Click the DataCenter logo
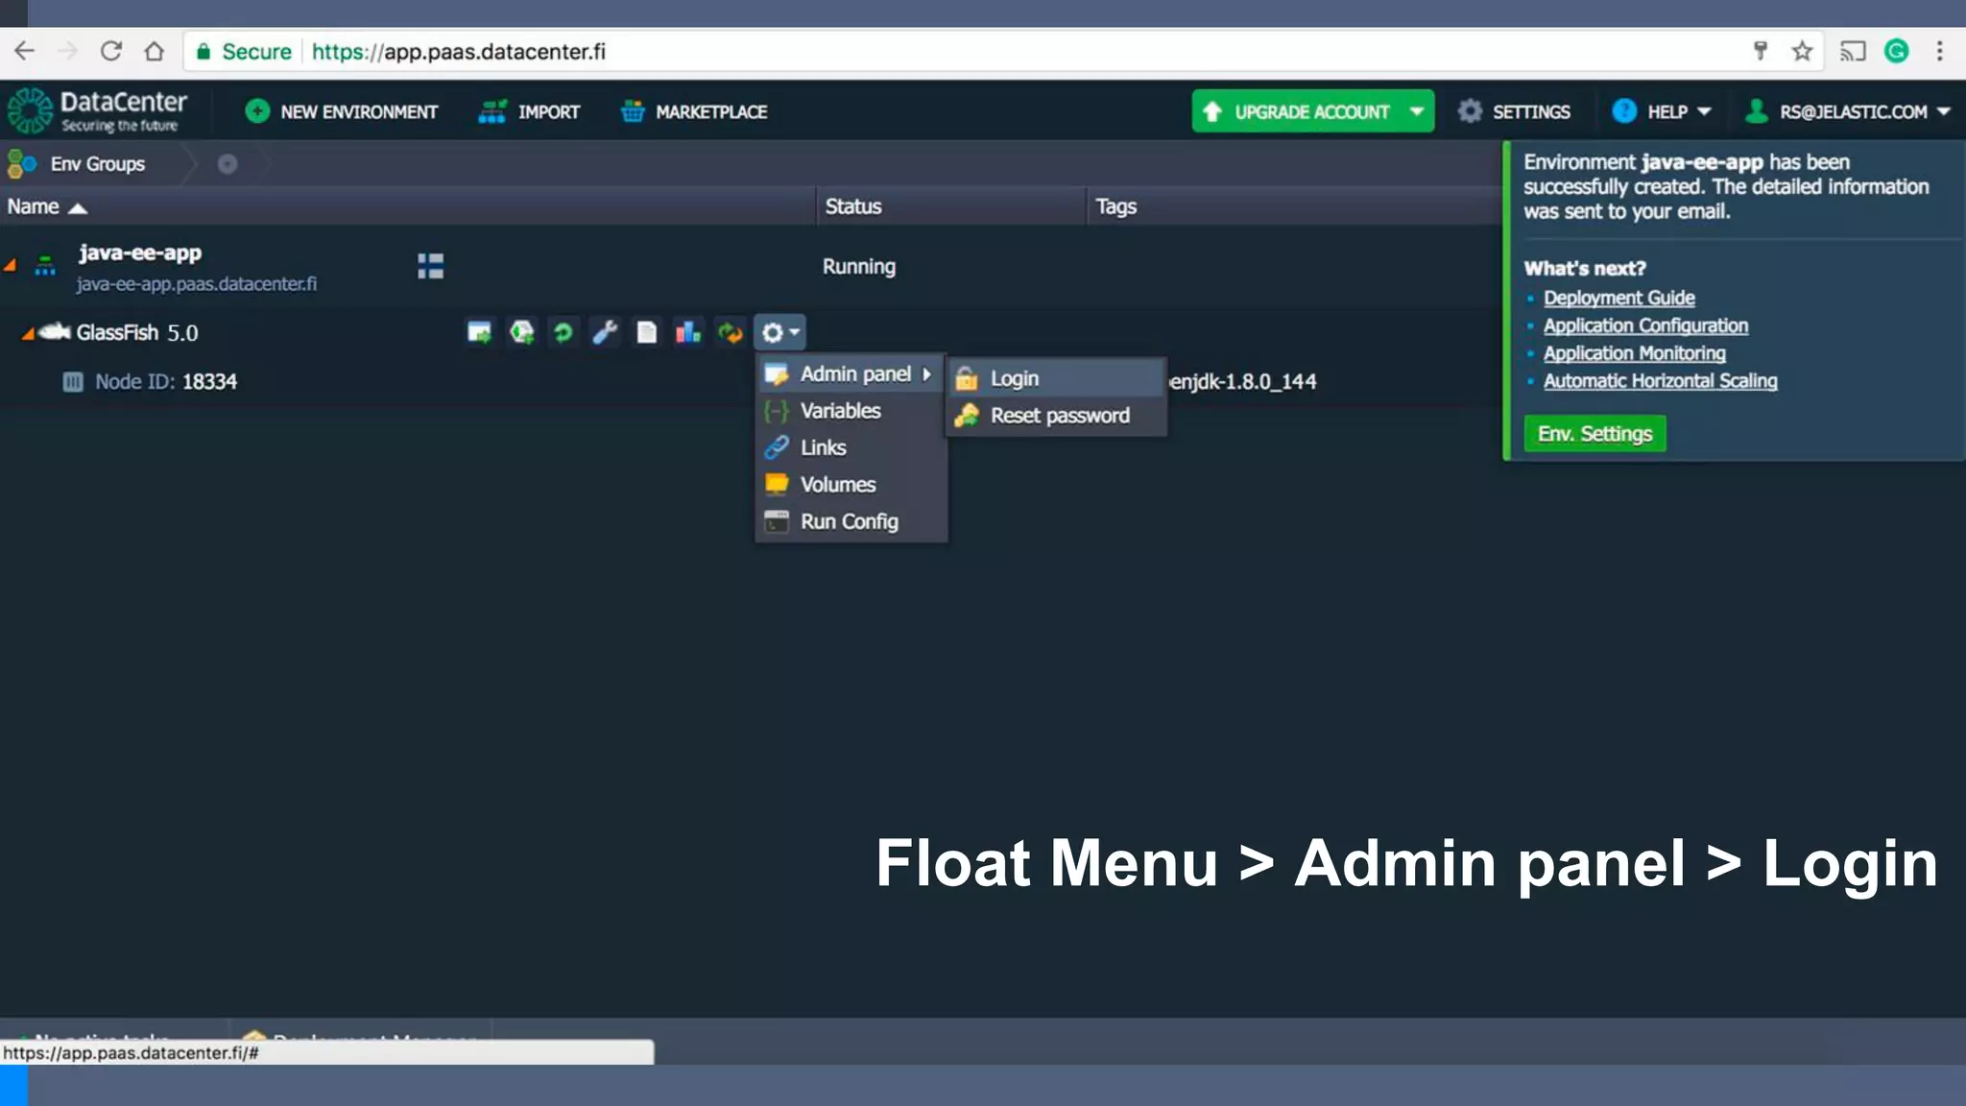The width and height of the screenshot is (1966, 1106). pyautogui.click(x=97, y=111)
